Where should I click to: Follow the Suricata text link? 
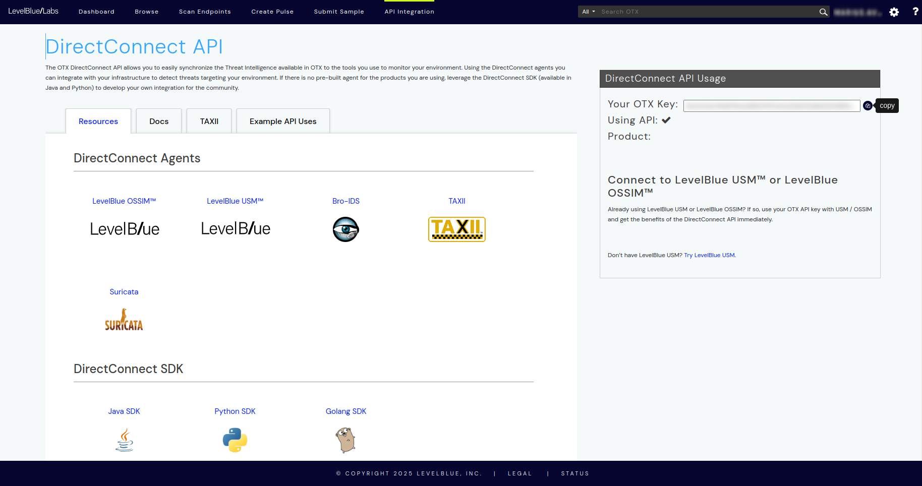pyautogui.click(x=124, y=292)
